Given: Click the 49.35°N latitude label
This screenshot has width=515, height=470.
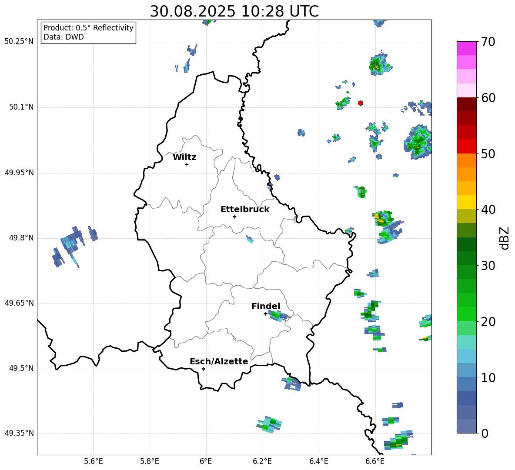Looking at the screenshot, I should [19, 433].
